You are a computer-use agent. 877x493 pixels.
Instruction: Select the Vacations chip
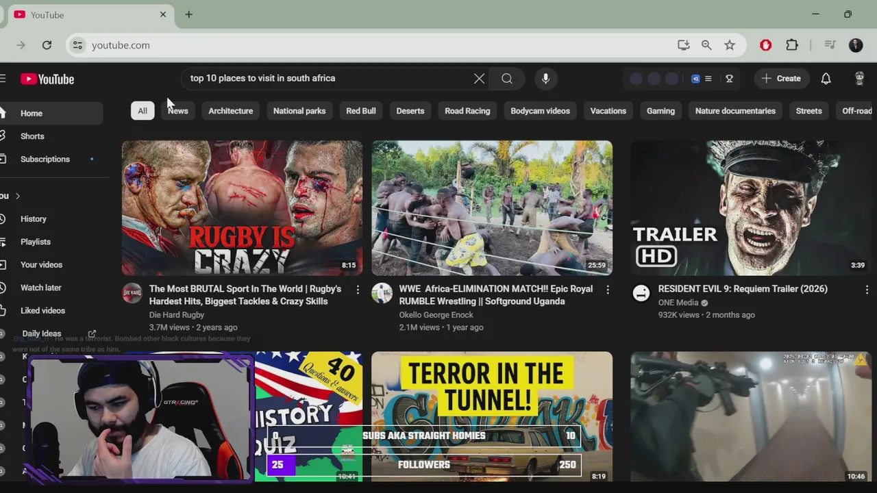pos(608,111)
